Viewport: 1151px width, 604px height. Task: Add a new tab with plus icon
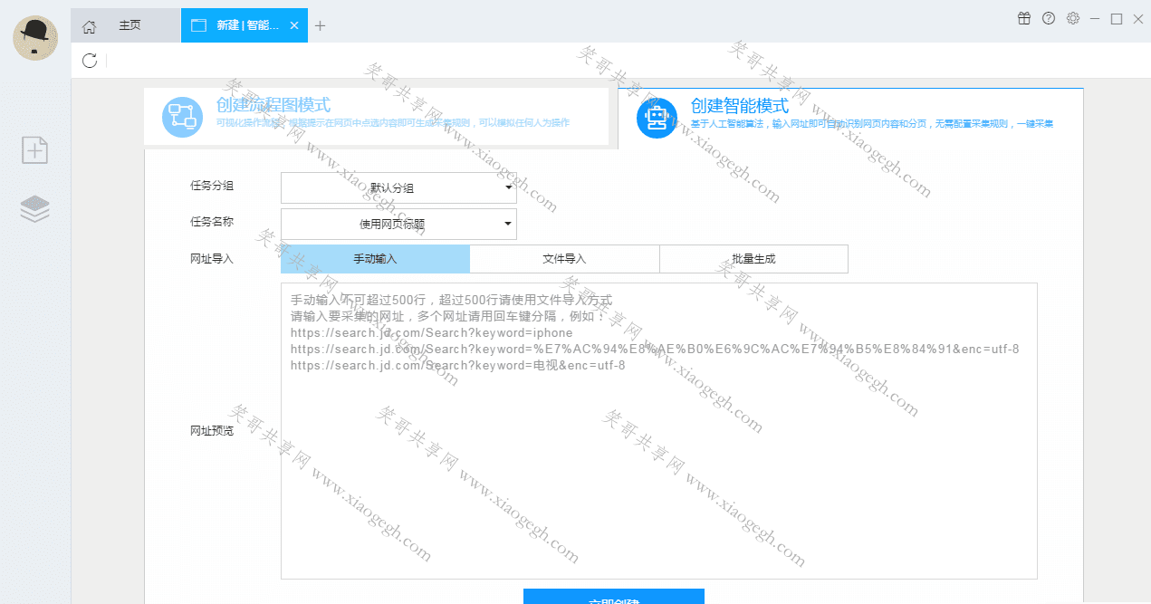tap(320, 26)
